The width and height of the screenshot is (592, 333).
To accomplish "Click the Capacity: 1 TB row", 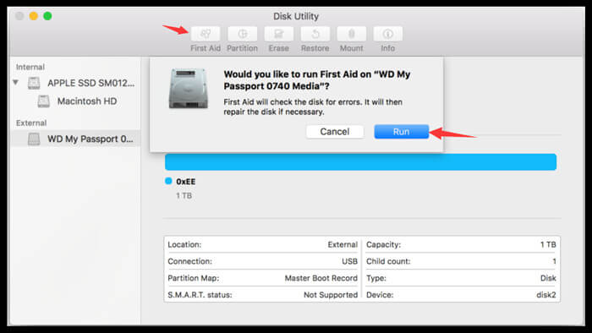I will tap(461, 244).
